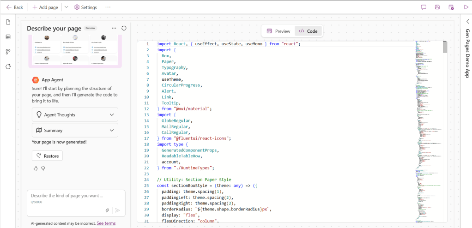
Task: Open the Data table icon in sidebar
Action: click(8, 37)
